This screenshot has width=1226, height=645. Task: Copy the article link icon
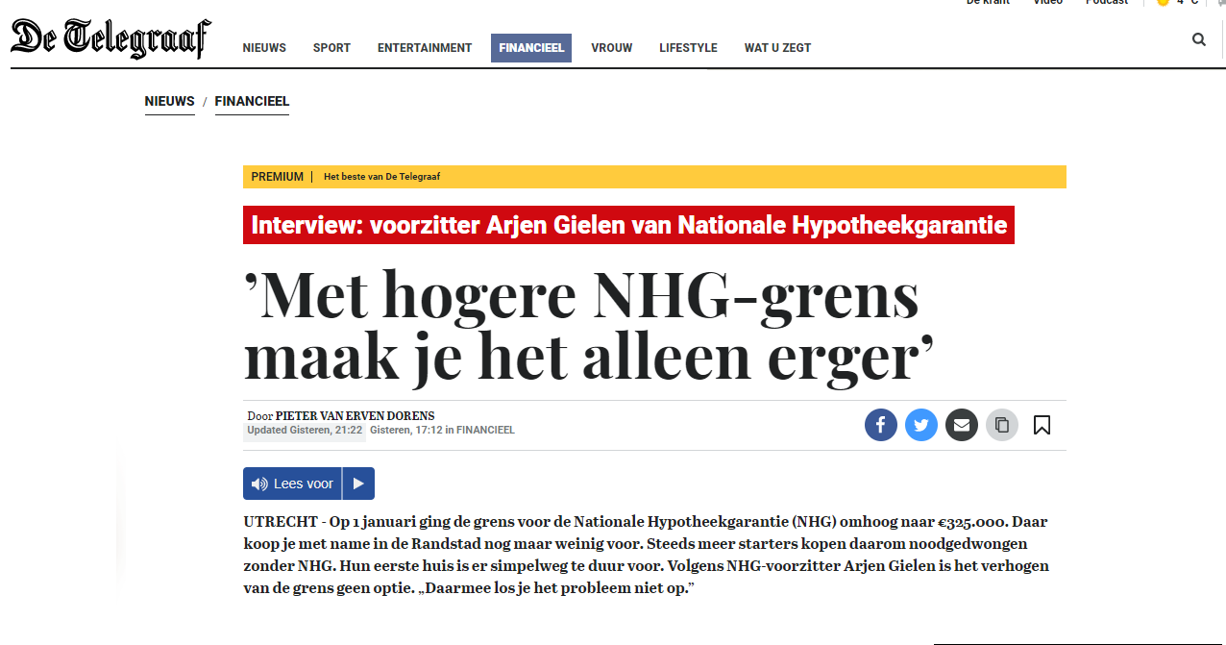coord(1001,425)
